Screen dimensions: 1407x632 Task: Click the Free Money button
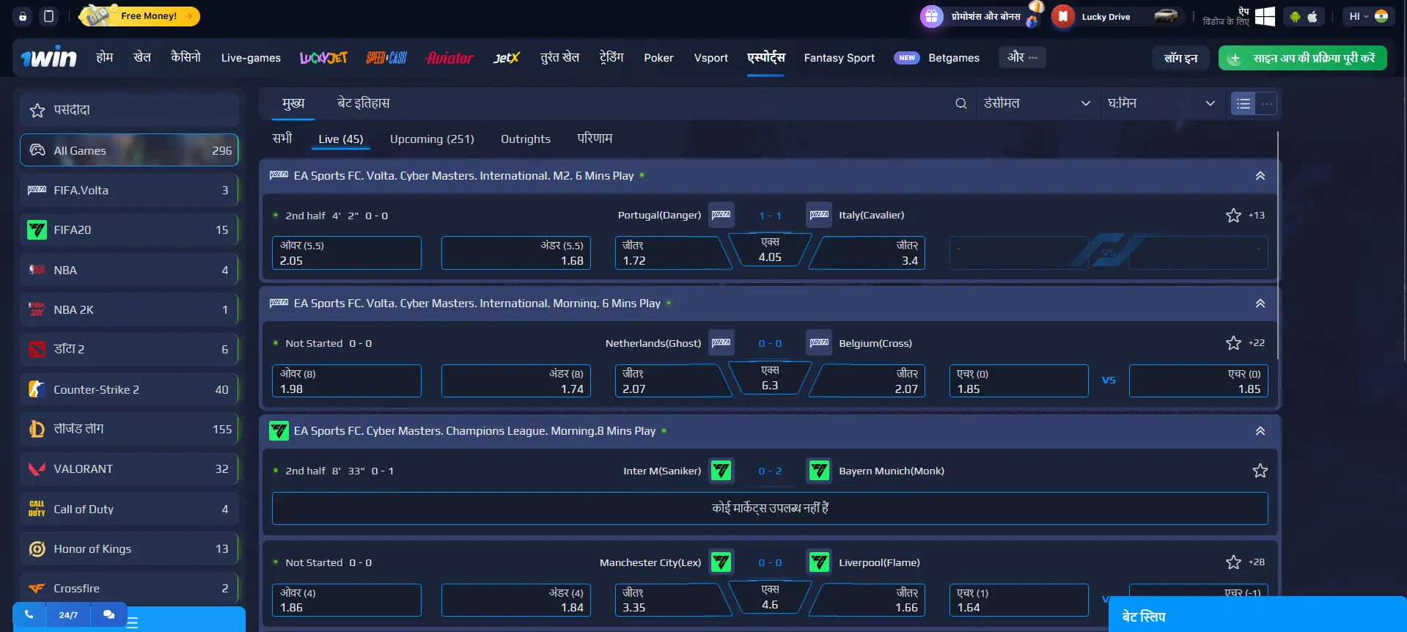140,16
